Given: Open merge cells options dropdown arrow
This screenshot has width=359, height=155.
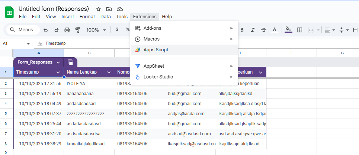Looking at the screenshot, I should (318, 30).
